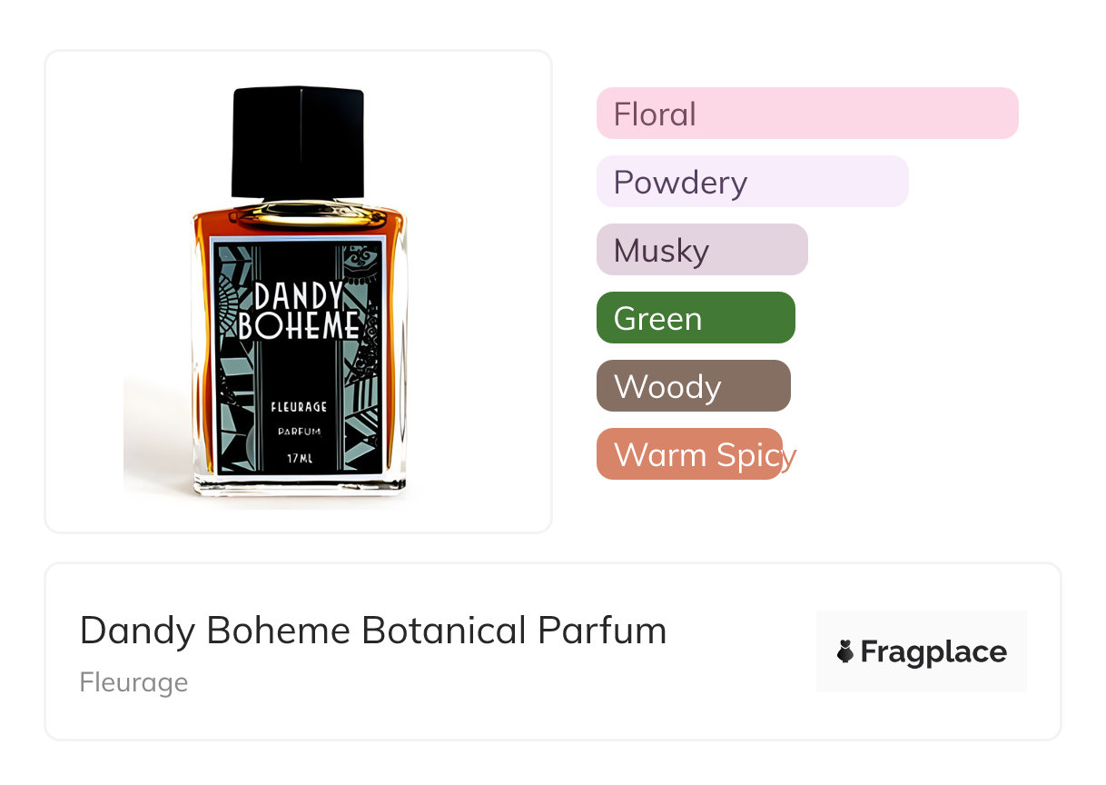
Task: Open the Fleurage brand link under the title
Action: [x=133, y=682]
